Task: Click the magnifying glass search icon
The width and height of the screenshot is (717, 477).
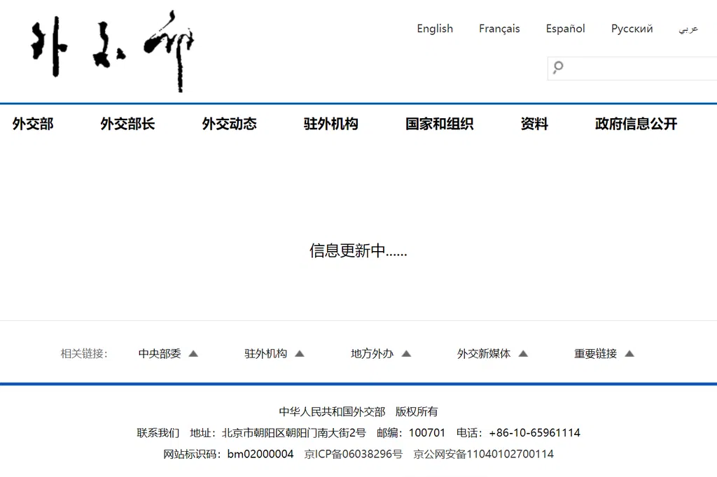Action: tap(558, 68)
